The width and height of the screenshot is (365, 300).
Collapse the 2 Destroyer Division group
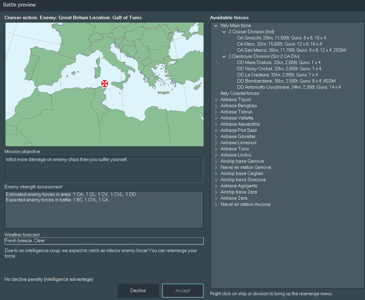click(224, 56)
